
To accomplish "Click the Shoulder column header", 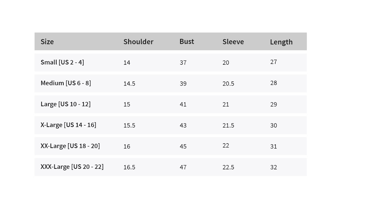I will coord(138,41).
